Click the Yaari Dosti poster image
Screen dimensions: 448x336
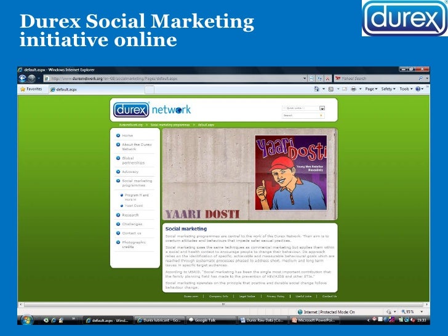(x=291, y=172)
